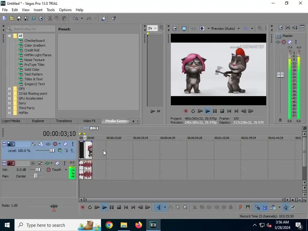Select the Envelope edit tool

point(171,207)
